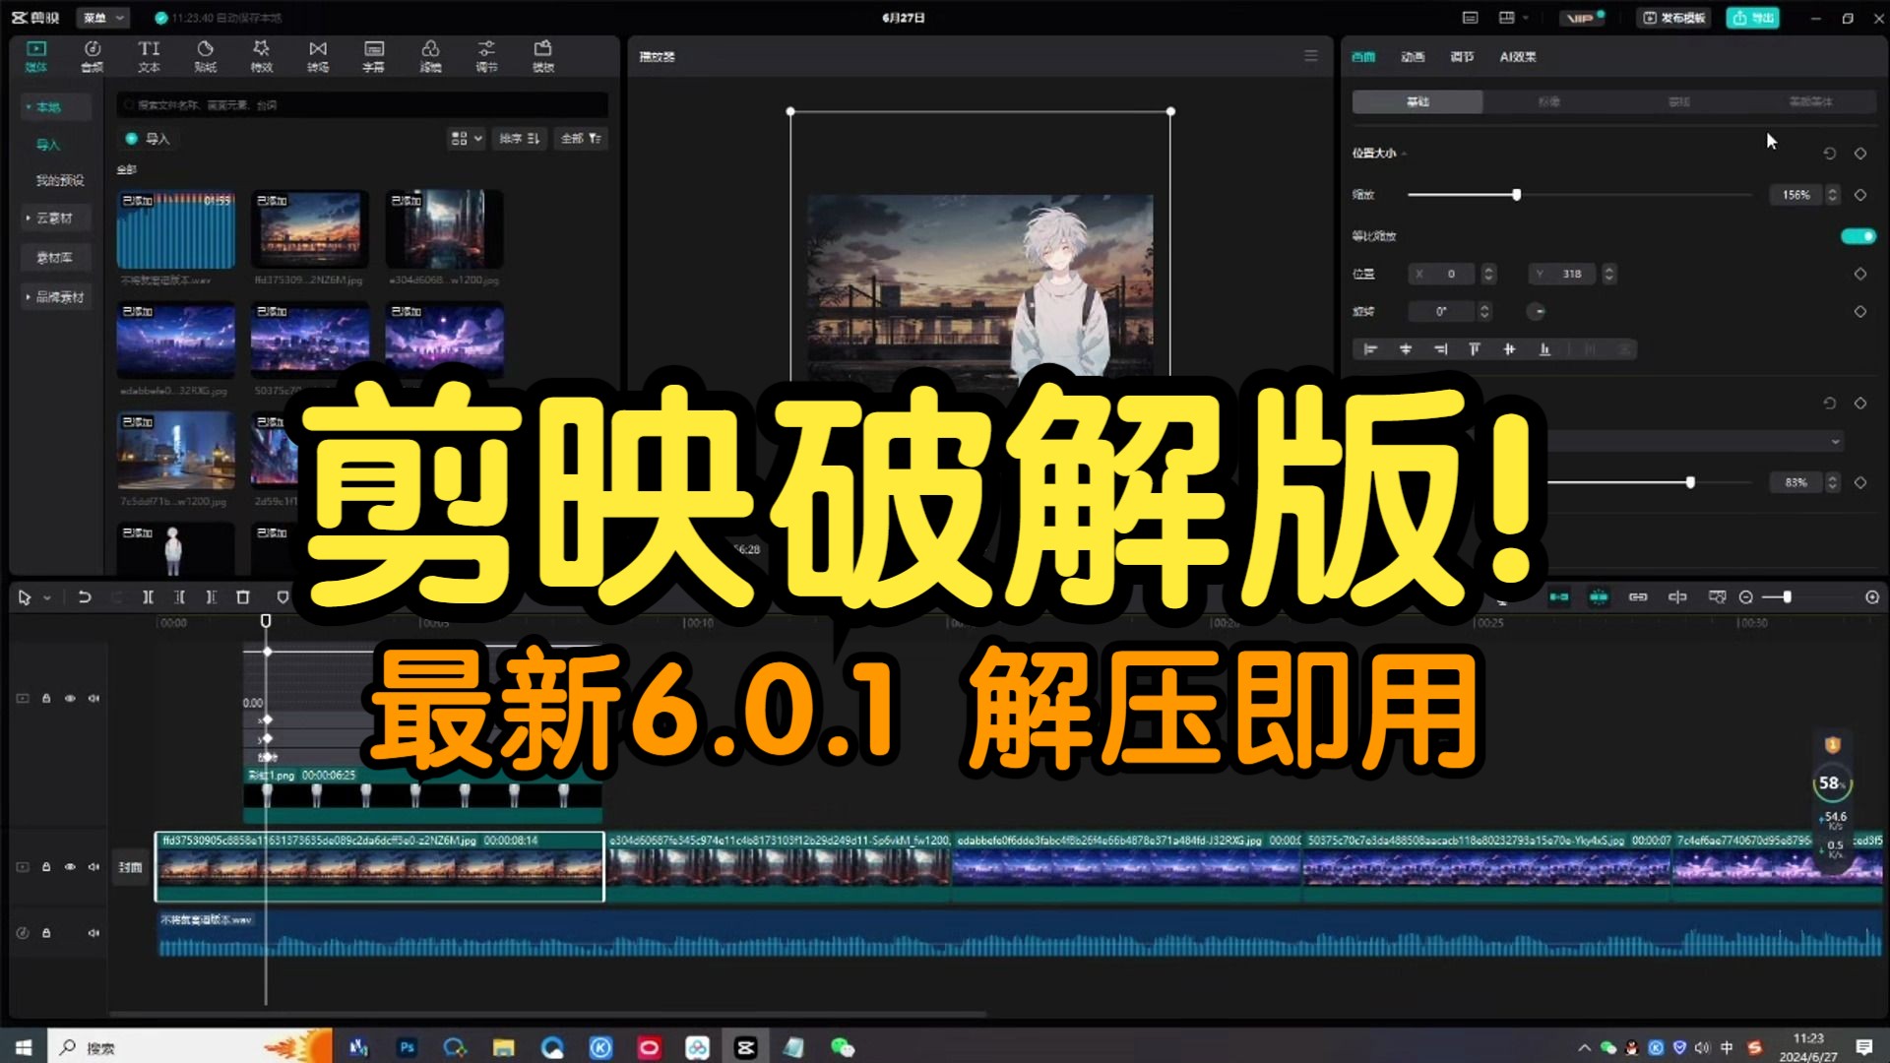
Task: Open the 调节 adjustment panel in top toolbar
Action: coord(486,56)
